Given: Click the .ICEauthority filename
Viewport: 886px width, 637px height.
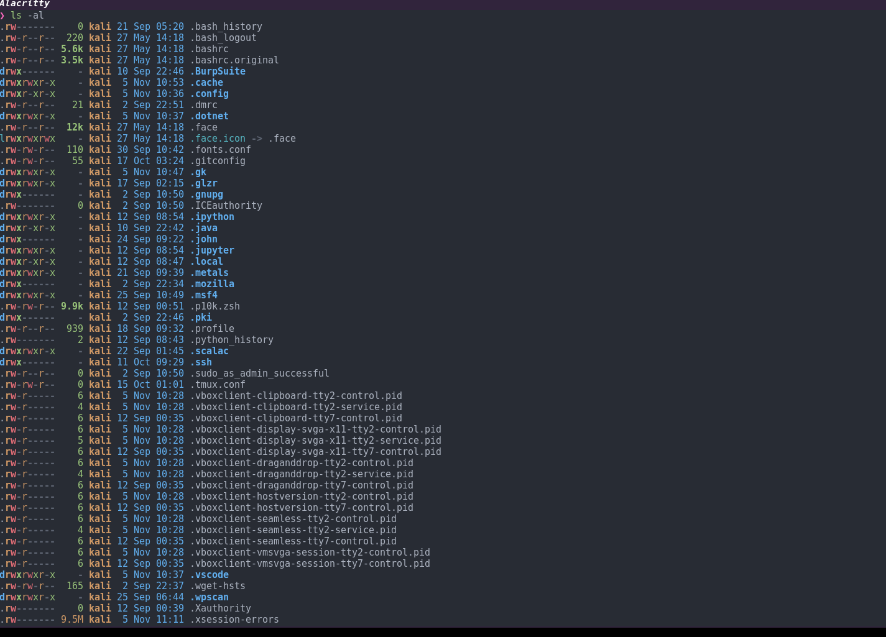Looking at the screenshot, I should tap(226, 206).
